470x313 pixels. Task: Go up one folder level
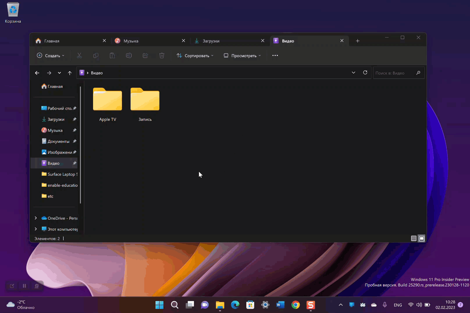pyautogui.click(x=70, y=73)
